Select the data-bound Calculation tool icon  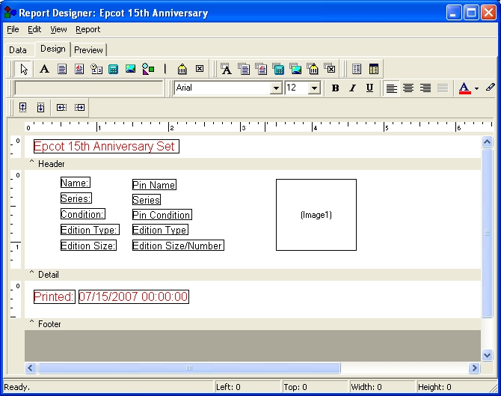point(278,69)
